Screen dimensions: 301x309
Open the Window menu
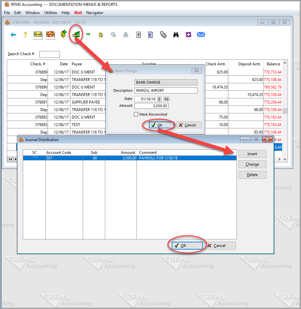(x=33, y=13)
